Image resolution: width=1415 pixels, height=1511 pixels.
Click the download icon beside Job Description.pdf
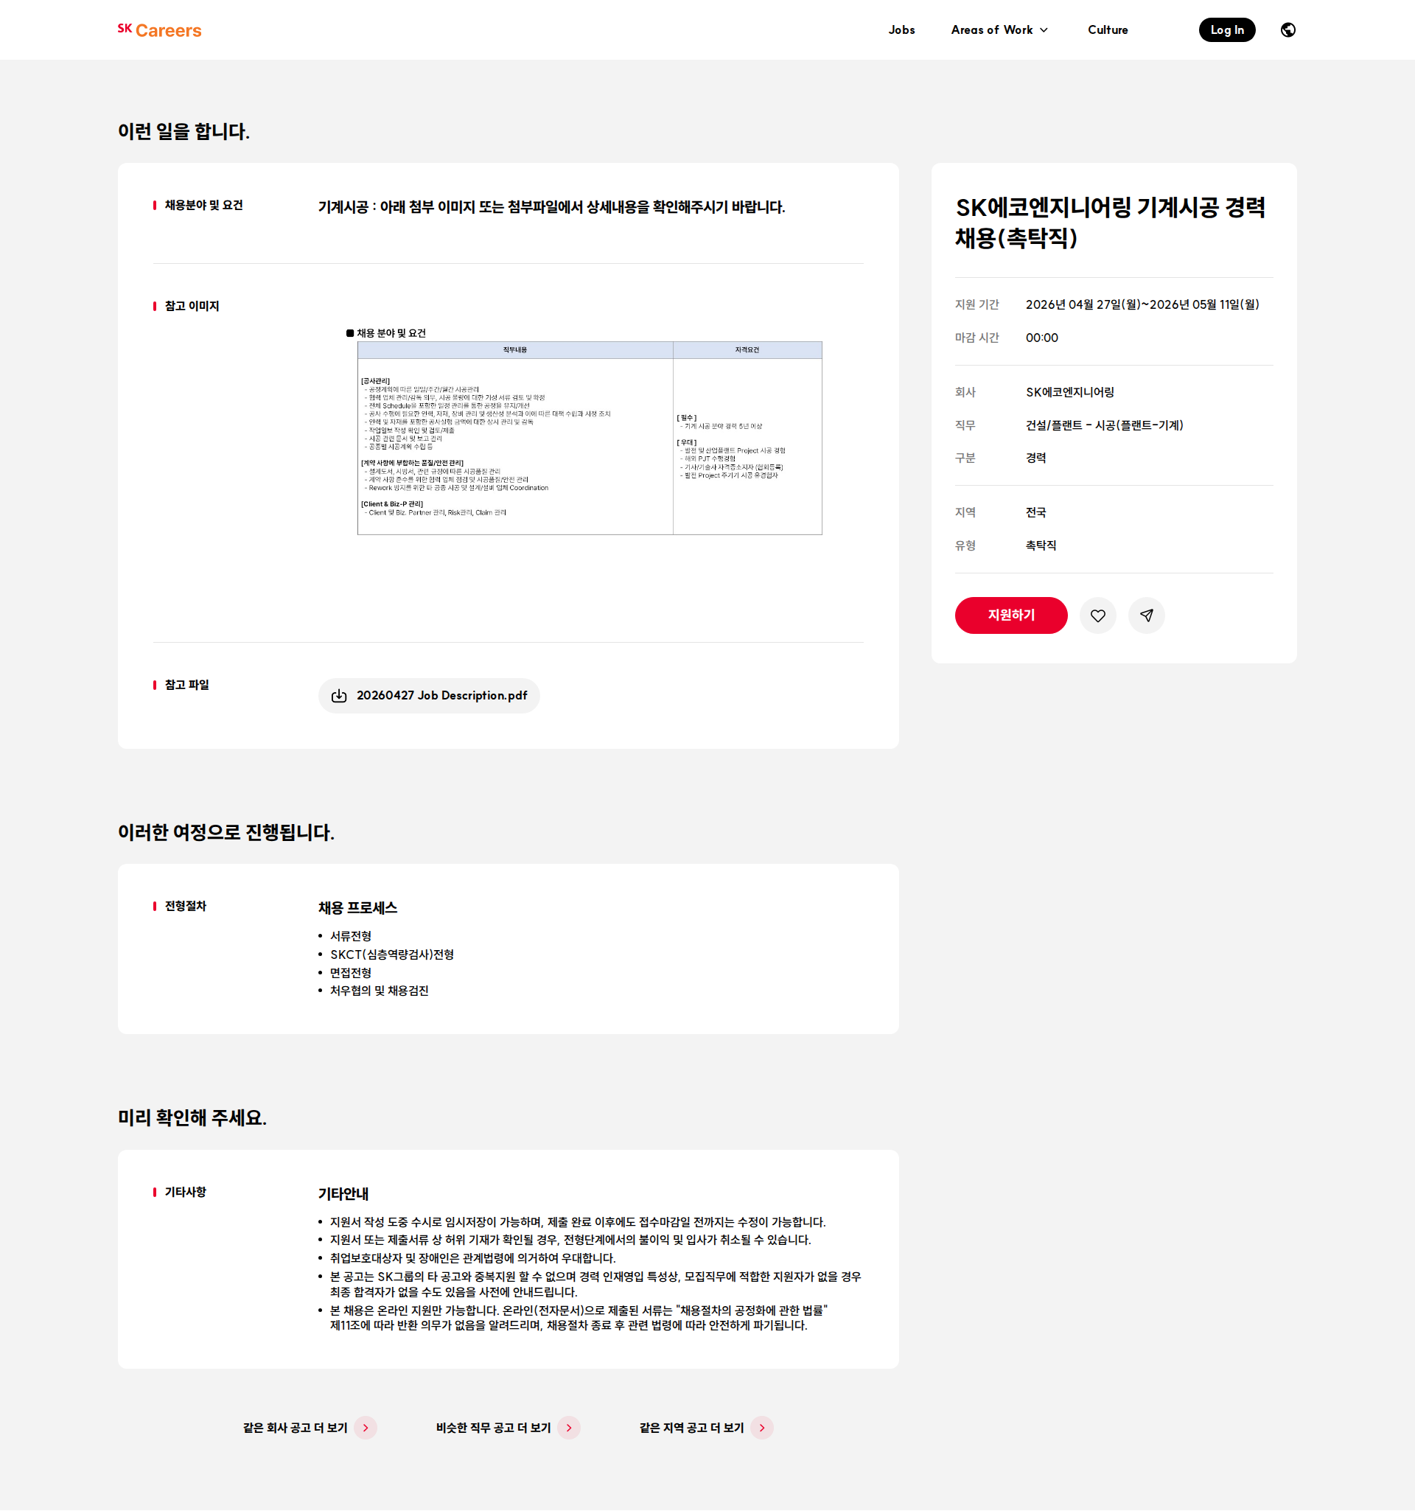point(339,696)
